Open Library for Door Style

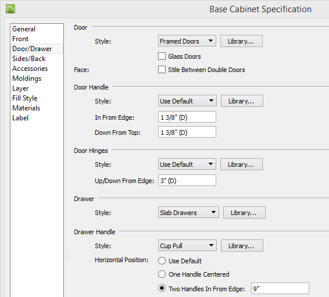coord(241,41)
